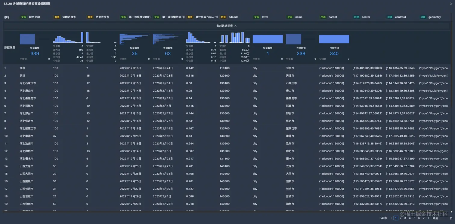
Task: Click the 数值 type tag beside 达峰进度条
Action: pyautogui.click(x=57, y=17)
